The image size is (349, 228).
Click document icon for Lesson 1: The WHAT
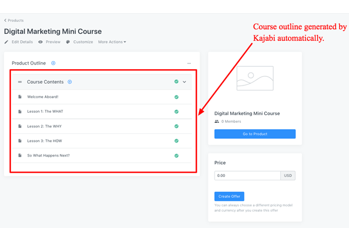[20, 111]
